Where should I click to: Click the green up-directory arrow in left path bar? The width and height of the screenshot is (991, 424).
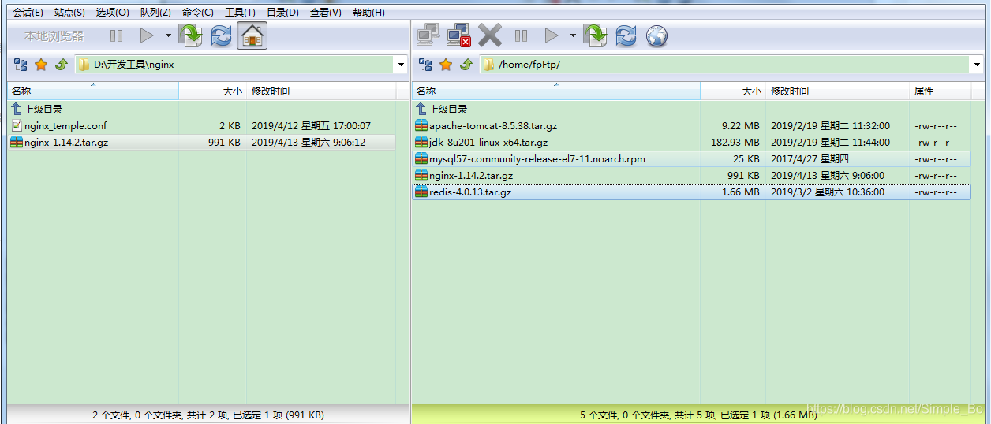[x=61, y=65]
